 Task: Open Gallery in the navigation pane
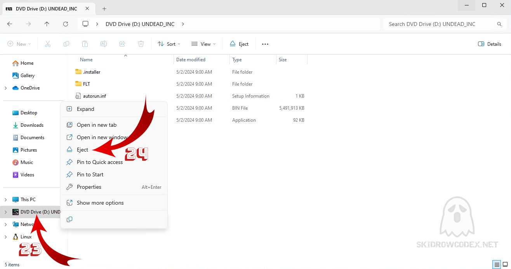point(24,76)
